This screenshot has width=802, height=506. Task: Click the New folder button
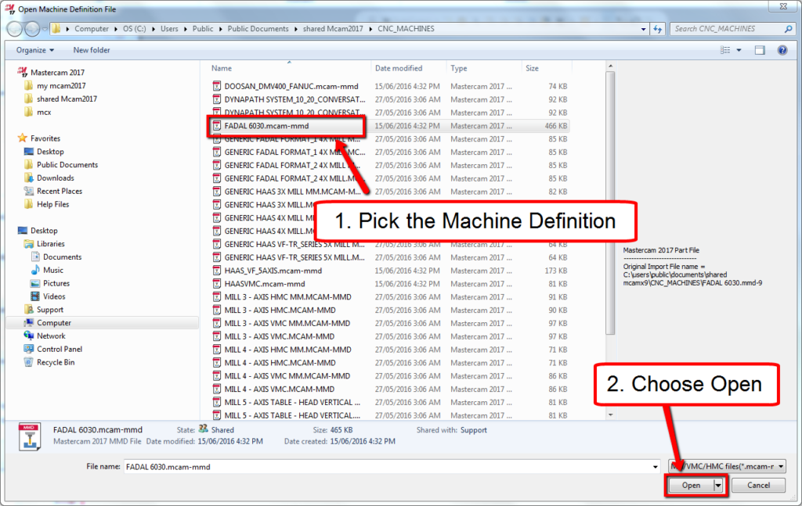pyautogui.click(x=92, y=50)
